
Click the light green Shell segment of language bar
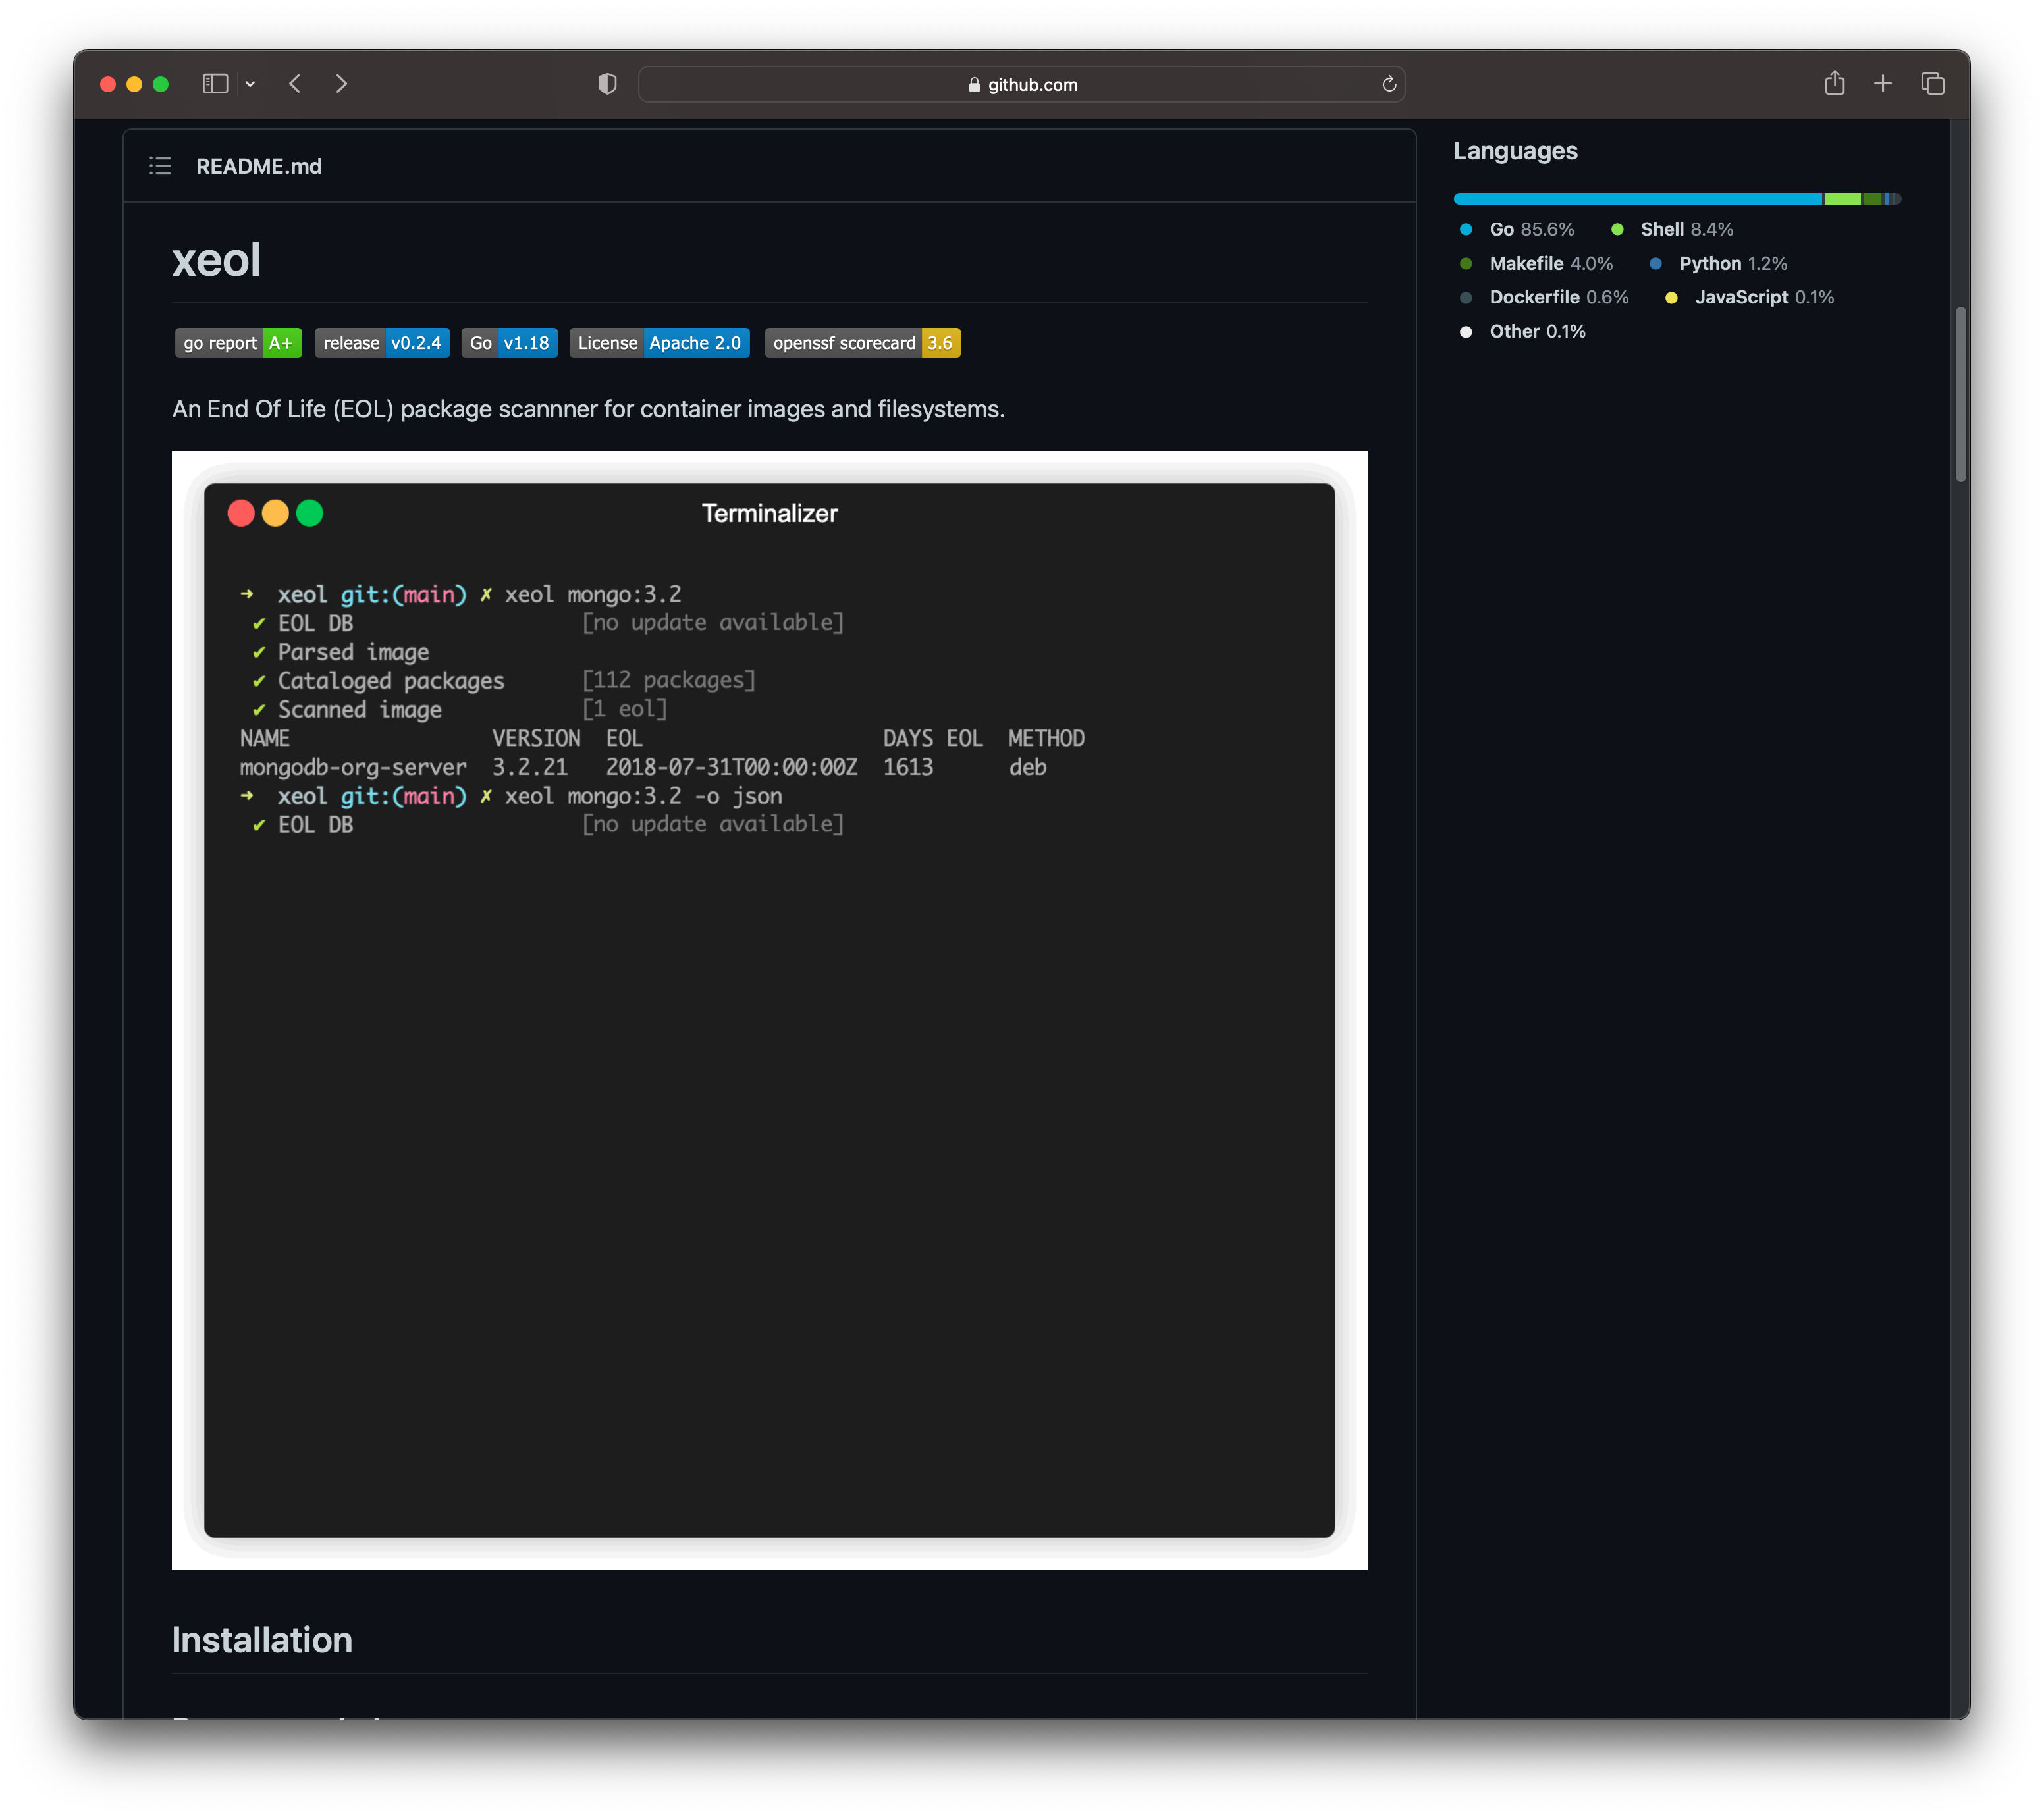pos(1842,199)
